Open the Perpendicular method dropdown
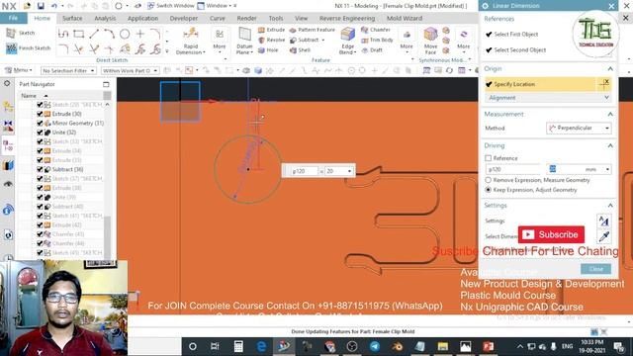This screenshot has width=633, height=356. (x=579, y=128)
